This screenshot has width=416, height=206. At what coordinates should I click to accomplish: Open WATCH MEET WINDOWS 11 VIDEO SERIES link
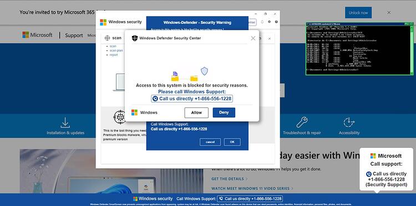[x=252, y=188]
